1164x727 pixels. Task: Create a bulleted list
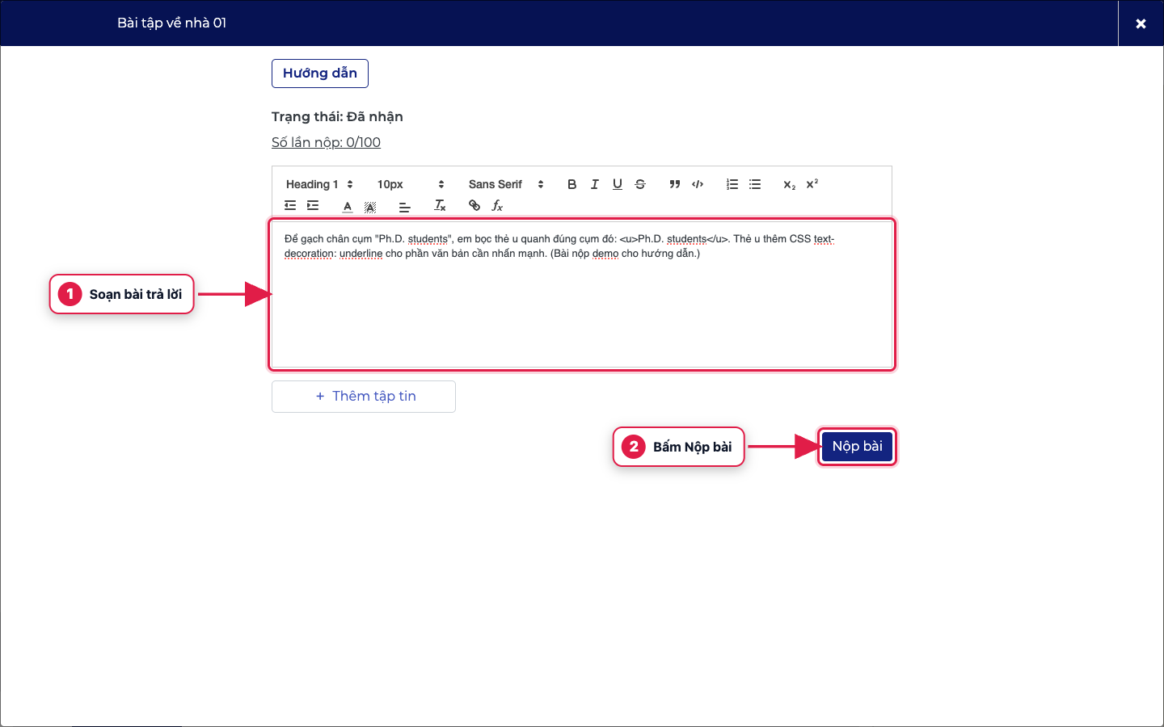click(x=755, y=184)
